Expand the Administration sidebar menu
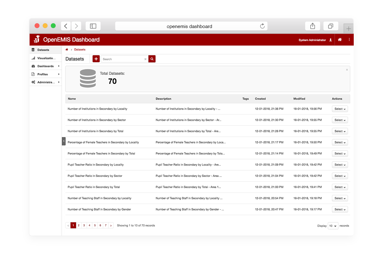This screenshot has width=383, height=279. point(46,83)
